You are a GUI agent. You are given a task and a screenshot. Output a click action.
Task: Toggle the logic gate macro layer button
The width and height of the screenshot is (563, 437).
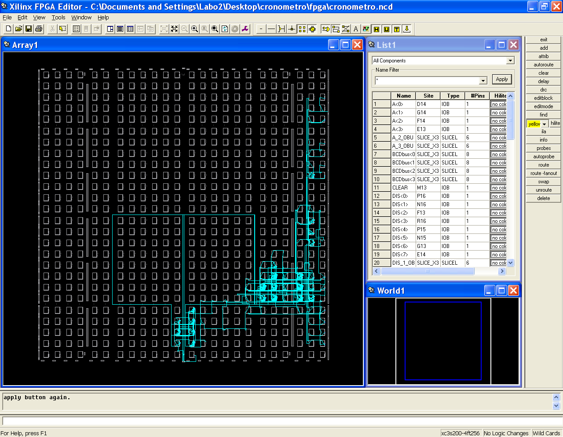pyautogui.click(x=325, y=29)
